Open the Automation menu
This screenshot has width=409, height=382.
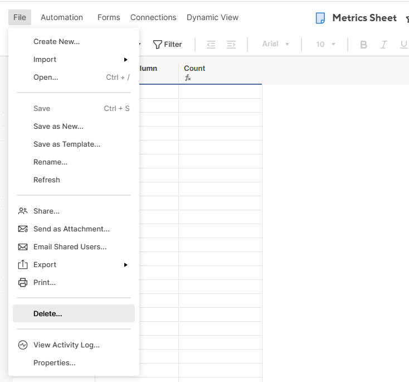[62, 17]
